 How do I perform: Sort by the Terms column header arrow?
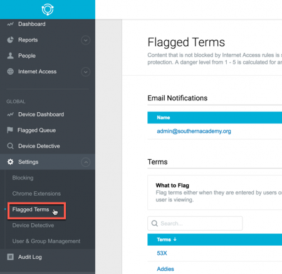click(x=175, y=240)
